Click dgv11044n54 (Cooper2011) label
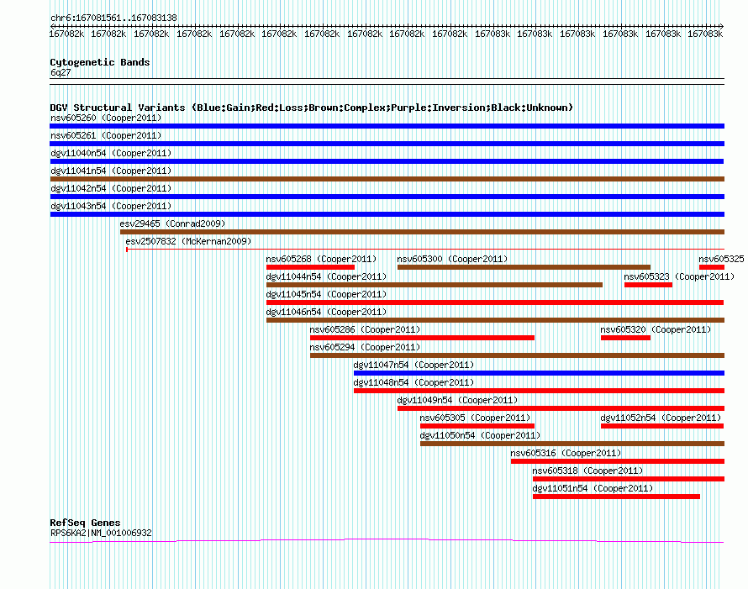Image resolution: width=748 pixels, height=589 pixels. 326,276
